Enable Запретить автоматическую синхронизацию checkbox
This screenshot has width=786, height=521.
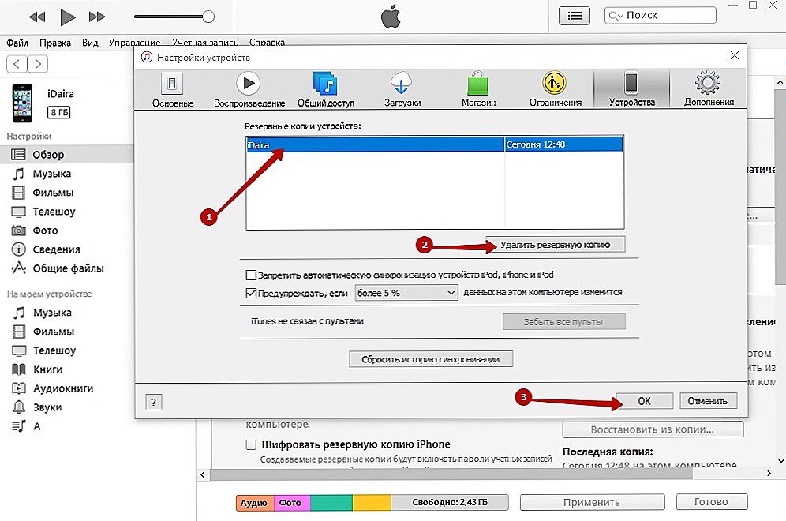tap(252, 275)
